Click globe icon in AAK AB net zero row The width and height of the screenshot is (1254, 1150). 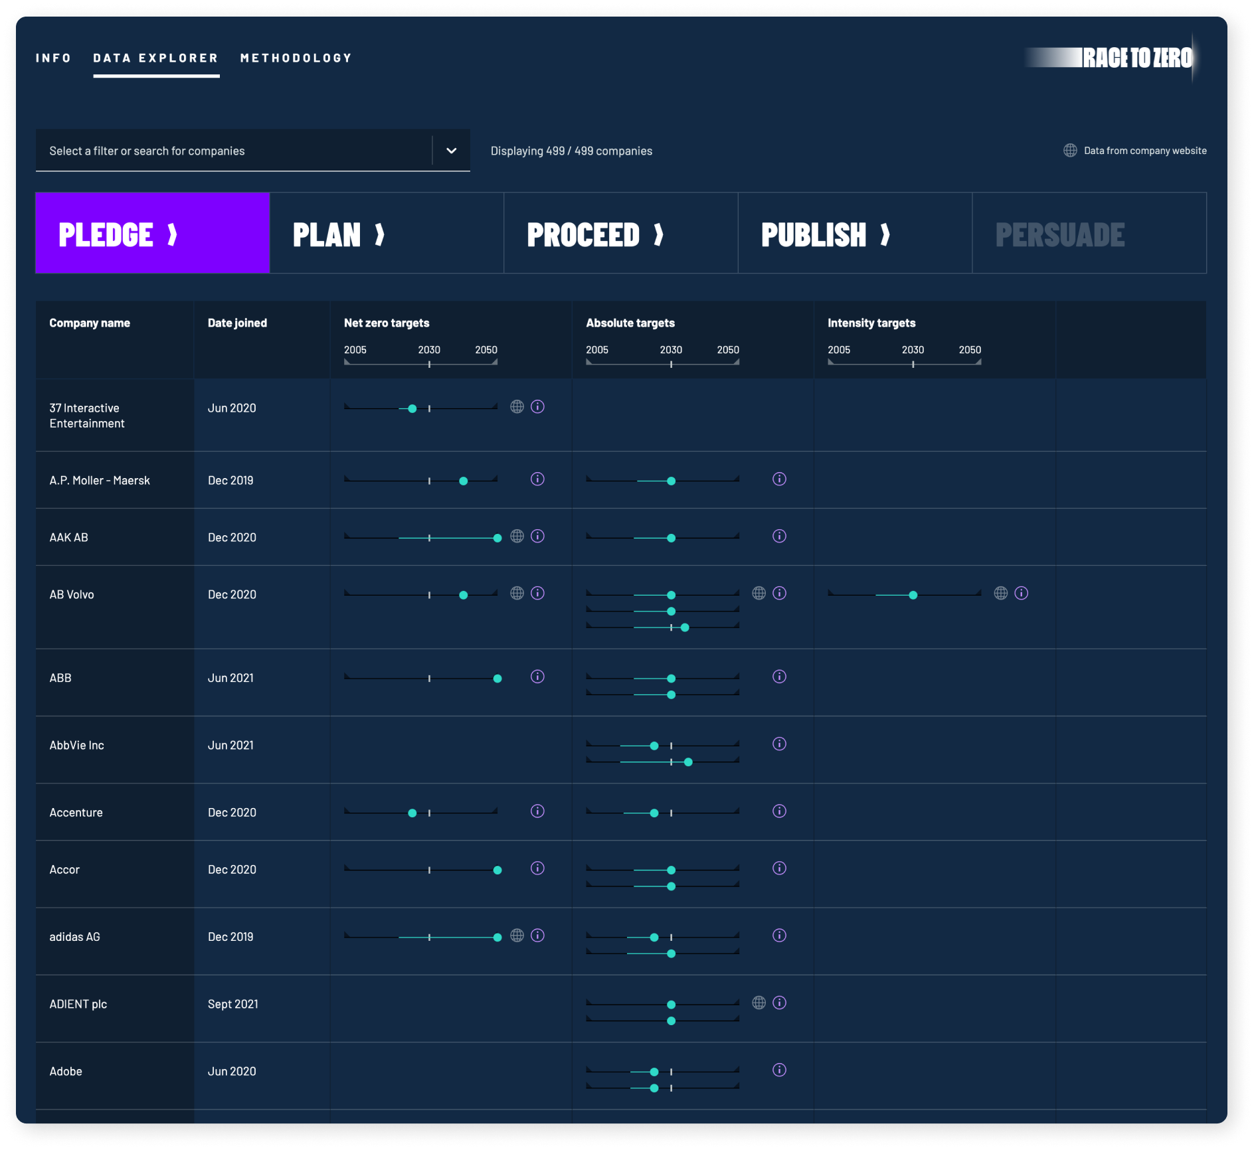click(517, 536)
